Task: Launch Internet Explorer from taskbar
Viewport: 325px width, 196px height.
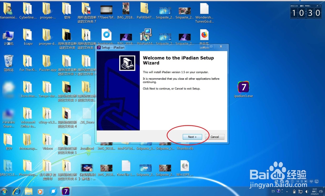Action: [x=17, y=191]
